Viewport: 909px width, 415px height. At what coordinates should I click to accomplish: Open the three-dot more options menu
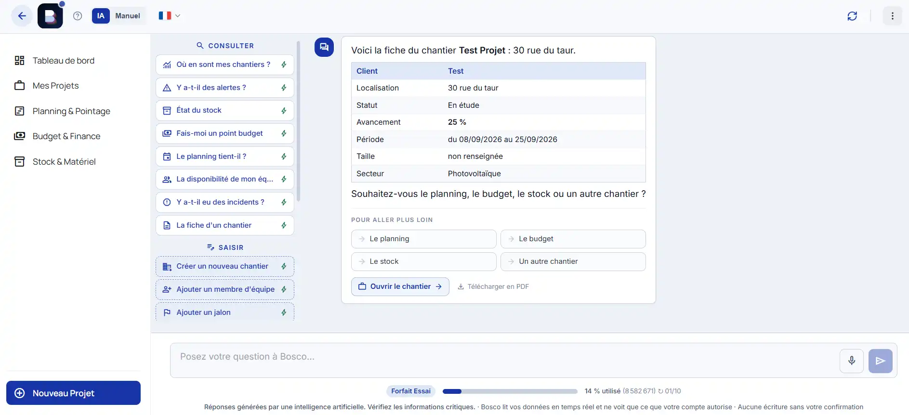[893, 16]
